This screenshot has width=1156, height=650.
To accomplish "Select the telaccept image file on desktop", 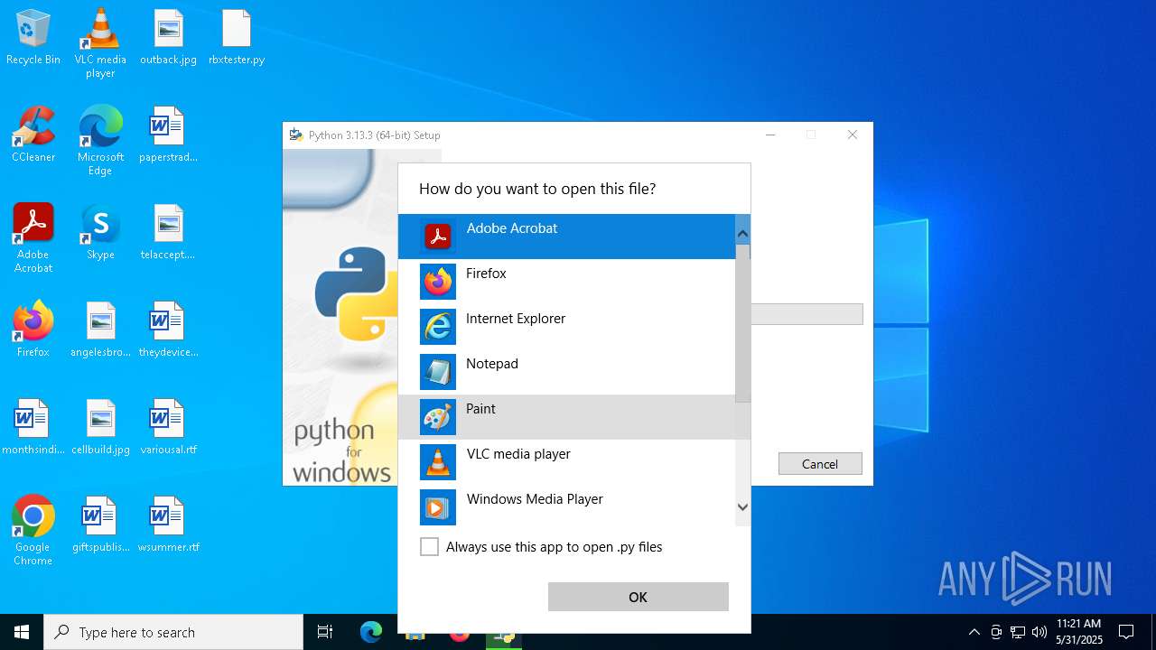I will [x=168, y=233].
